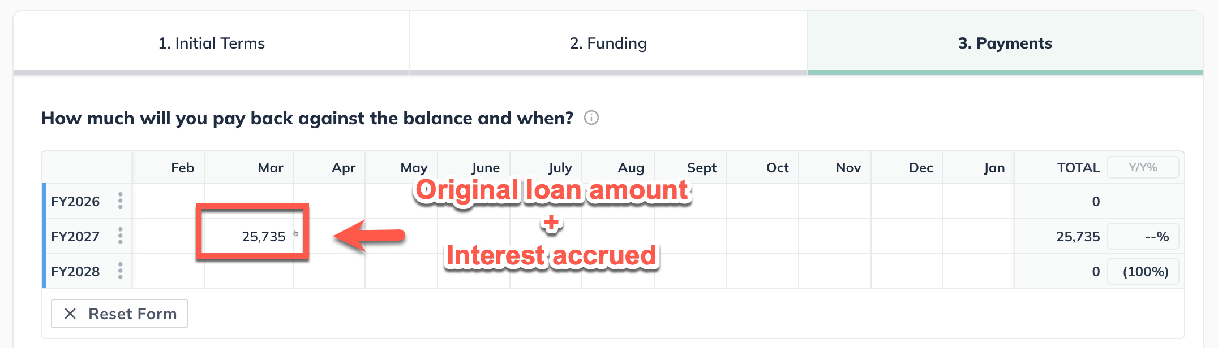Click the X icon in Reset Form
The image size is (1218, 348).
point(71,313)
